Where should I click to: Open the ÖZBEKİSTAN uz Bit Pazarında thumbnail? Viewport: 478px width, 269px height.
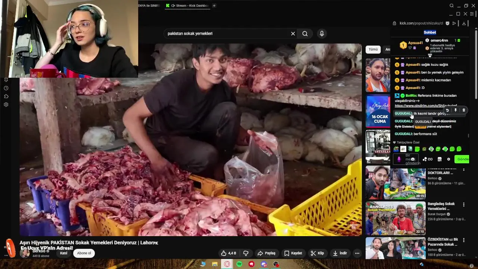(395, 248)
